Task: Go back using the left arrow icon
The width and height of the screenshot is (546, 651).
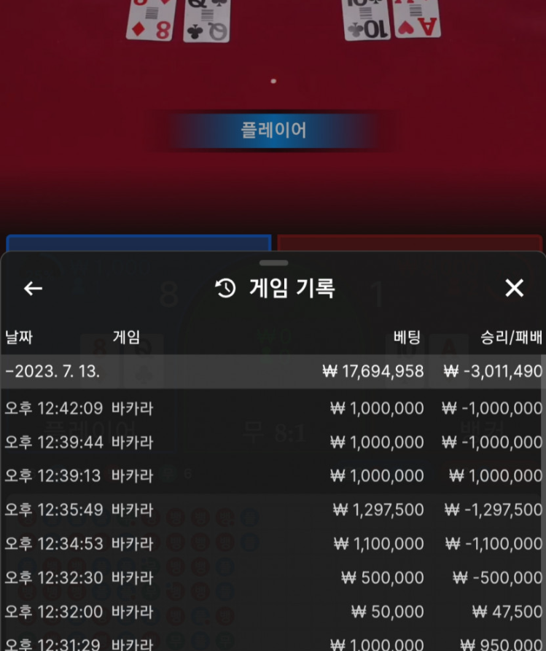Action: [x=34, y=288]
